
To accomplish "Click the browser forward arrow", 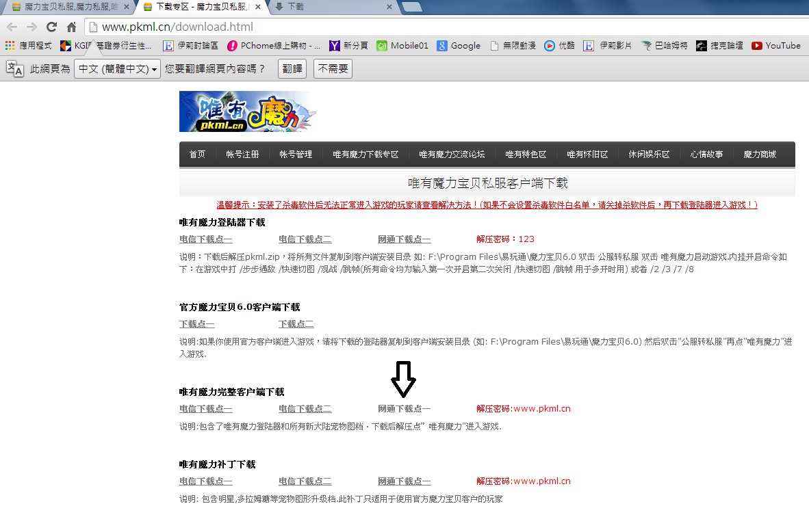I will coord(31,27).
